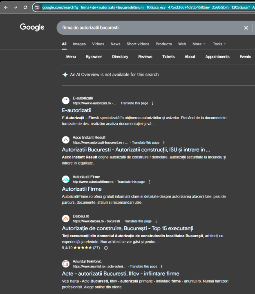Screen dimensions: 255x294
Task: Click the browser forward arrow
Action: (x=16, y=7)
